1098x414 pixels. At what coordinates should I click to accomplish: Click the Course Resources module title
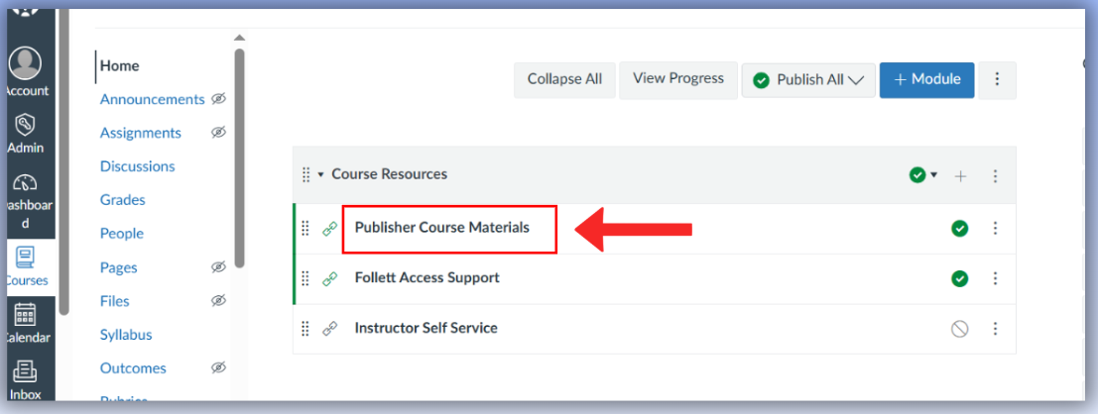click(x=390, y=174)
